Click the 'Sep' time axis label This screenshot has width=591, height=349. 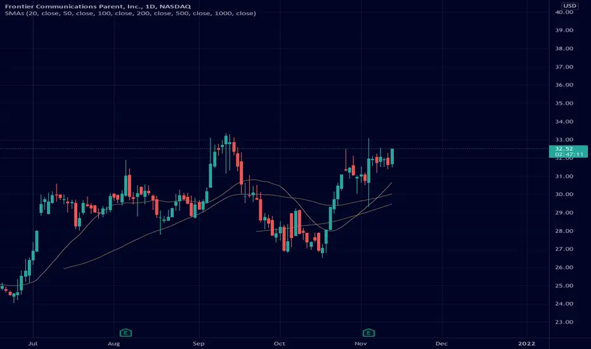(198, 343)
